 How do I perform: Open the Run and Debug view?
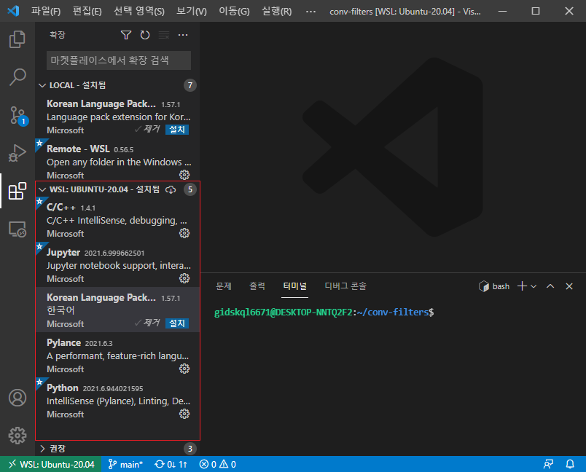point(17,153)
